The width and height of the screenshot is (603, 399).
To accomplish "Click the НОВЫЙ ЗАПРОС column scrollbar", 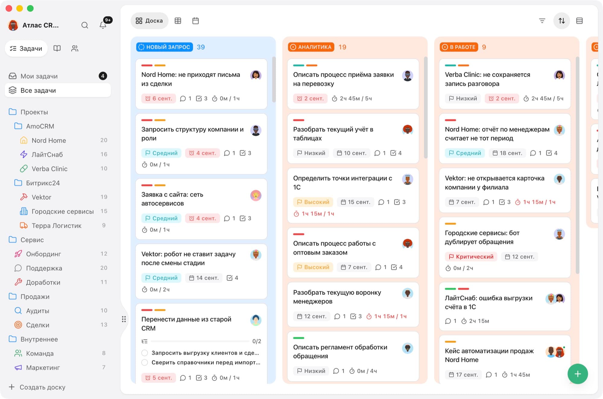I will pyautogui.click(x=274, y=80).
